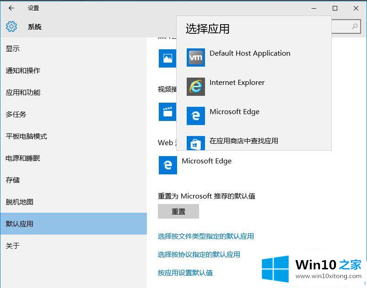Switch to the 多任务 section

(74, 115)
